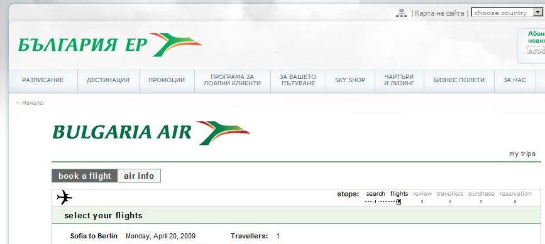
Task: Open the my trips link
Action: (x=522, y=154)
